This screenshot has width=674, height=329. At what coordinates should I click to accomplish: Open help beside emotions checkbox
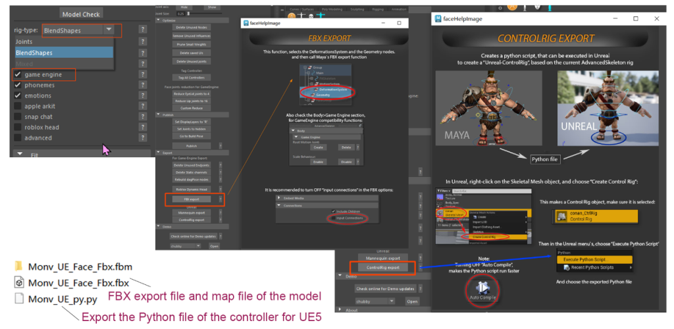(x=143, y=96)
